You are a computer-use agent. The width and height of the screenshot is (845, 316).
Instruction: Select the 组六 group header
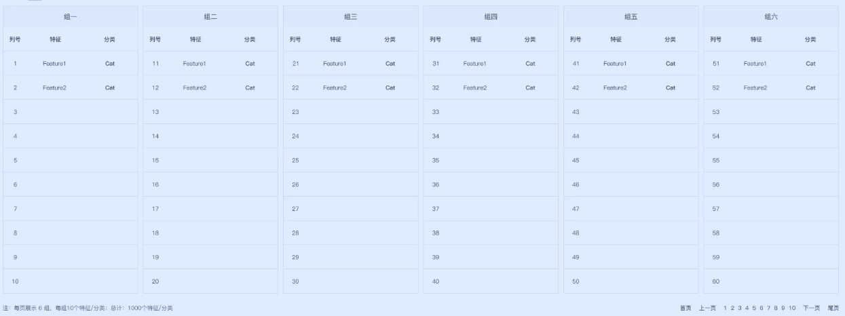(x=771, y=16)
